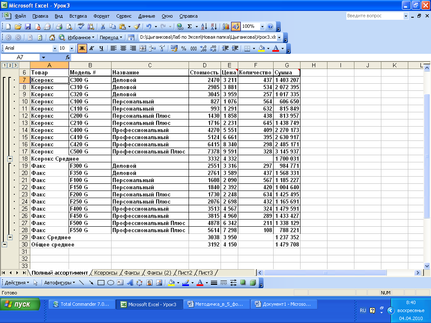Open the Данные menu

[146, 16]
